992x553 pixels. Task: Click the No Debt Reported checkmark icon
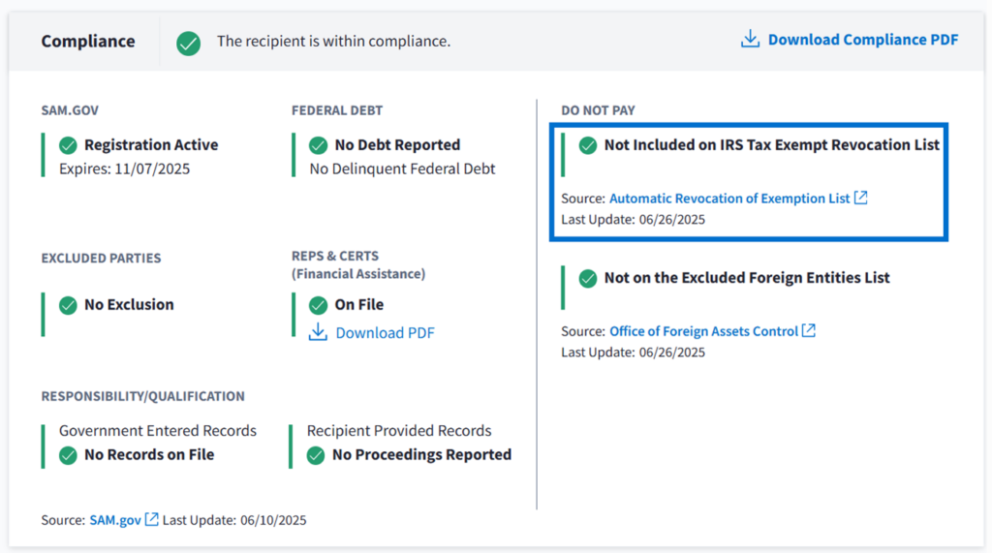(318, 145)
